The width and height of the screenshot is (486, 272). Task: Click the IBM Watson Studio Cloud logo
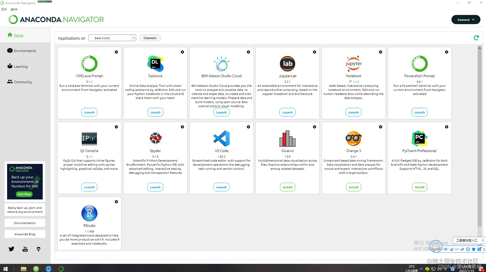tap(221, 64)
